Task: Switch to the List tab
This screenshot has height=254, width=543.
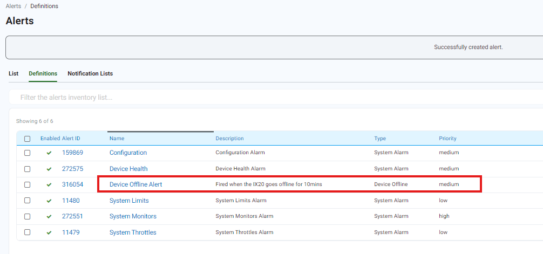Action: click(x=13, y=73)
